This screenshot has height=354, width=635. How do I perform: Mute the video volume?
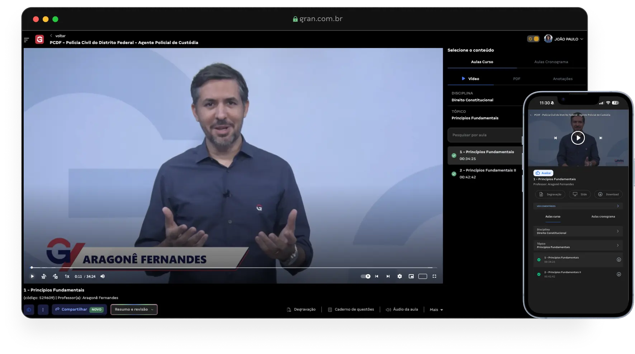tap(103, 276)
